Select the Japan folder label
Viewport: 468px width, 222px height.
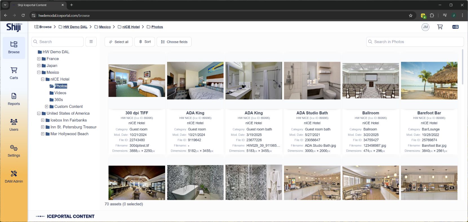[52, 66]
